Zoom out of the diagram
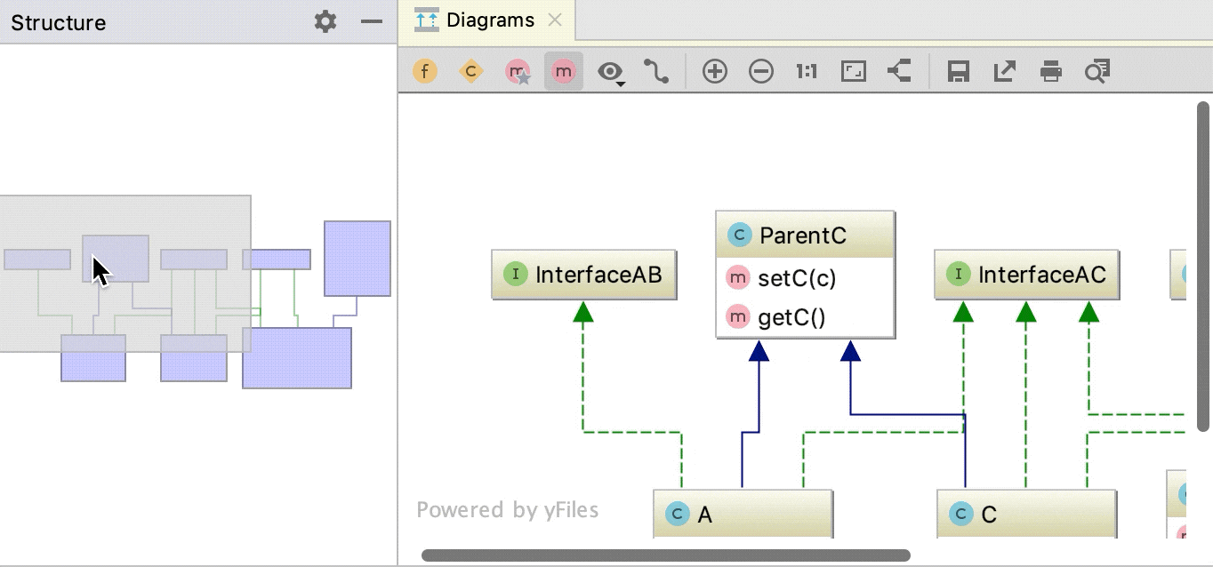This screenshot has height=567, width=1213. [761, 71]
